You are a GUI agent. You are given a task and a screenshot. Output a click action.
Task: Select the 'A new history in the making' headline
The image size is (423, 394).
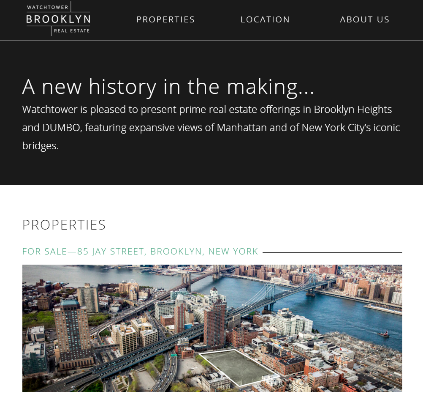pyautogui.click(x=168, y=87)
